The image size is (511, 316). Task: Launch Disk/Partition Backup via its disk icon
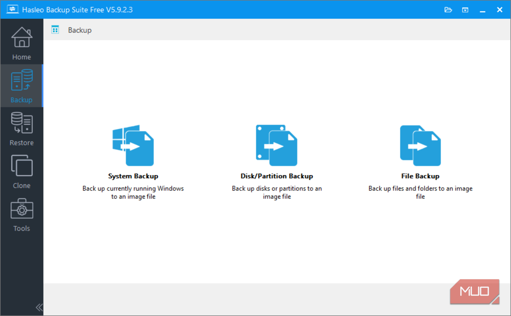[x=277, y=145]
